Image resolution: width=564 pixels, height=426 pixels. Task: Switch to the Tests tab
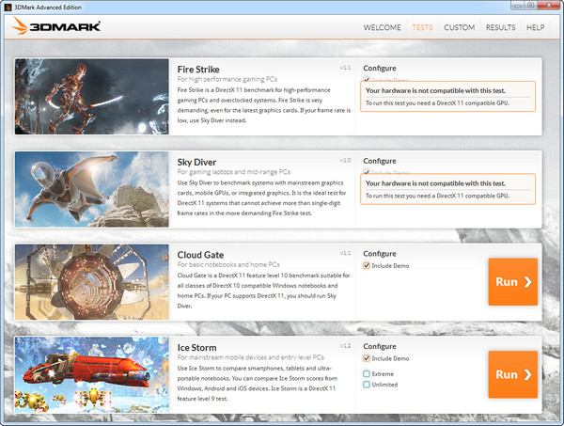pos(422,27)
